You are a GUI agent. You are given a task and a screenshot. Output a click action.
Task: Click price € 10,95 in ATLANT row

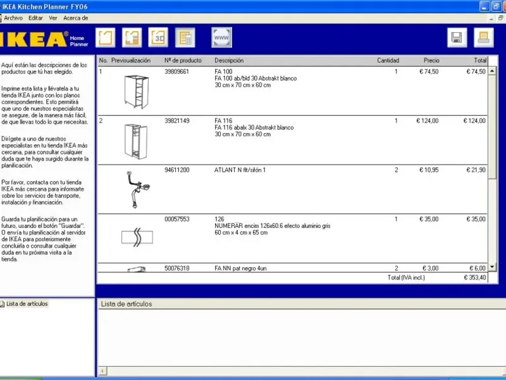429,170
